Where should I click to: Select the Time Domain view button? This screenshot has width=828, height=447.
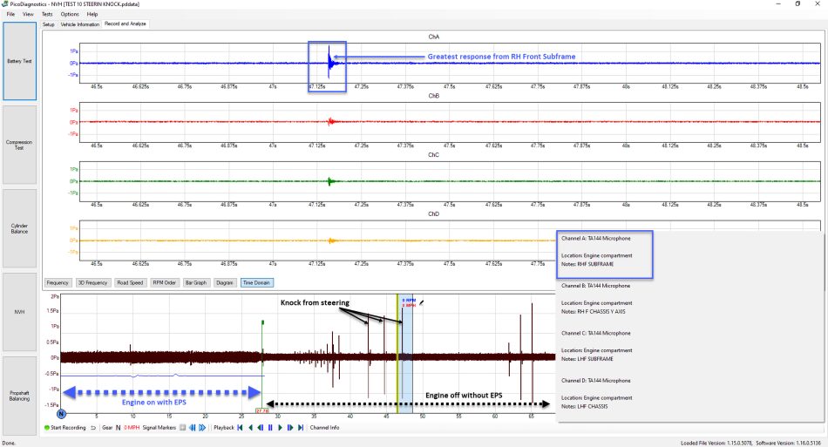(256, 283)
